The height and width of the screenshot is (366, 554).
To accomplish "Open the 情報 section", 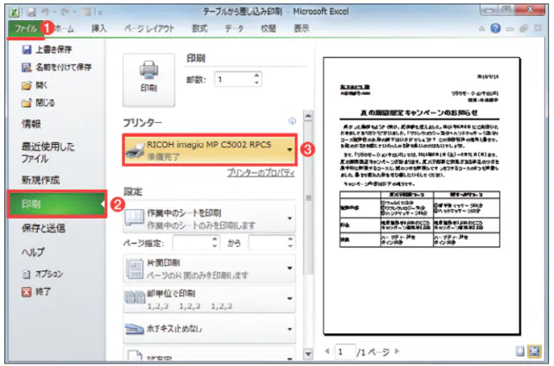I will (31, 124).
